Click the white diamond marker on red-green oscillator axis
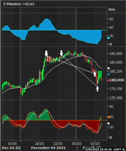The image size is (126, 151). click(x=109, y=123)
